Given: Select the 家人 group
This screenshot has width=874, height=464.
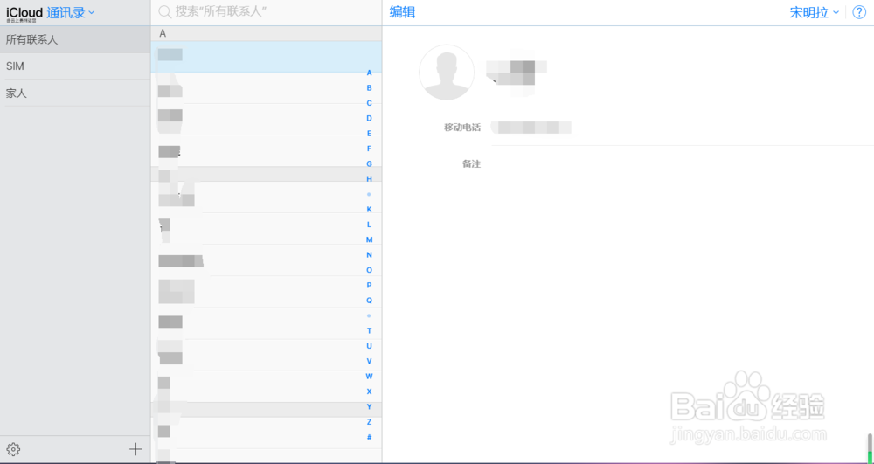Looking at the screenshot, I should coord(75,93).
